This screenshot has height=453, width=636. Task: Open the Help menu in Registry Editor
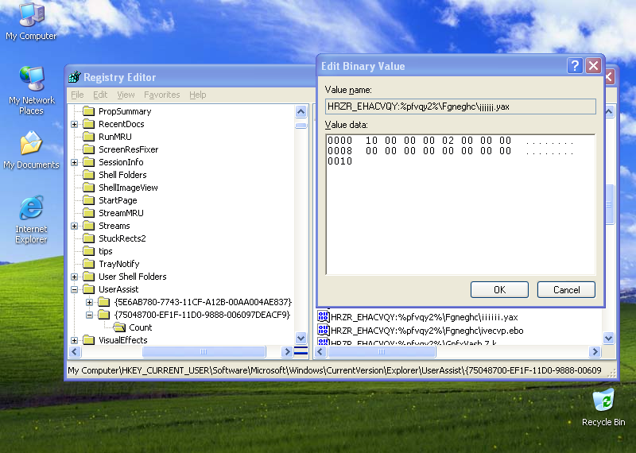[197, 95]
